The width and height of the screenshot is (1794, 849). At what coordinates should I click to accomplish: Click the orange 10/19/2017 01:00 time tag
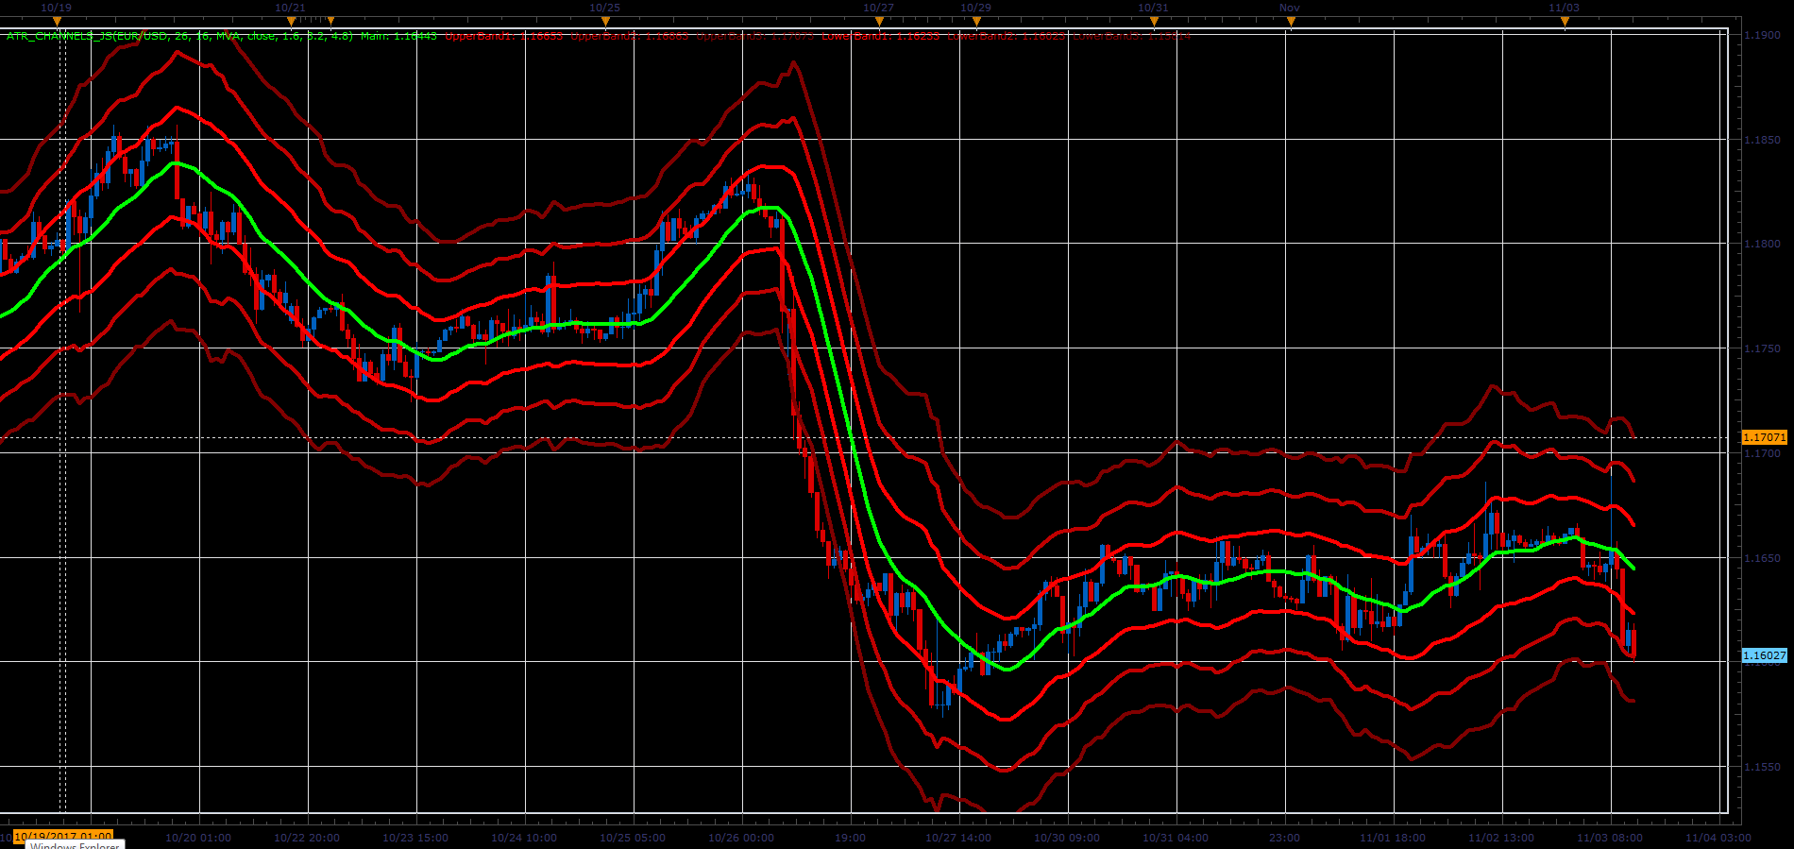(x=63, y=837)
